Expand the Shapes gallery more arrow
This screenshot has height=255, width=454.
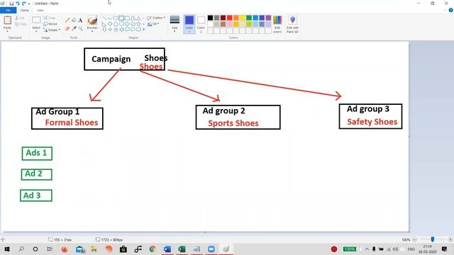143,30
